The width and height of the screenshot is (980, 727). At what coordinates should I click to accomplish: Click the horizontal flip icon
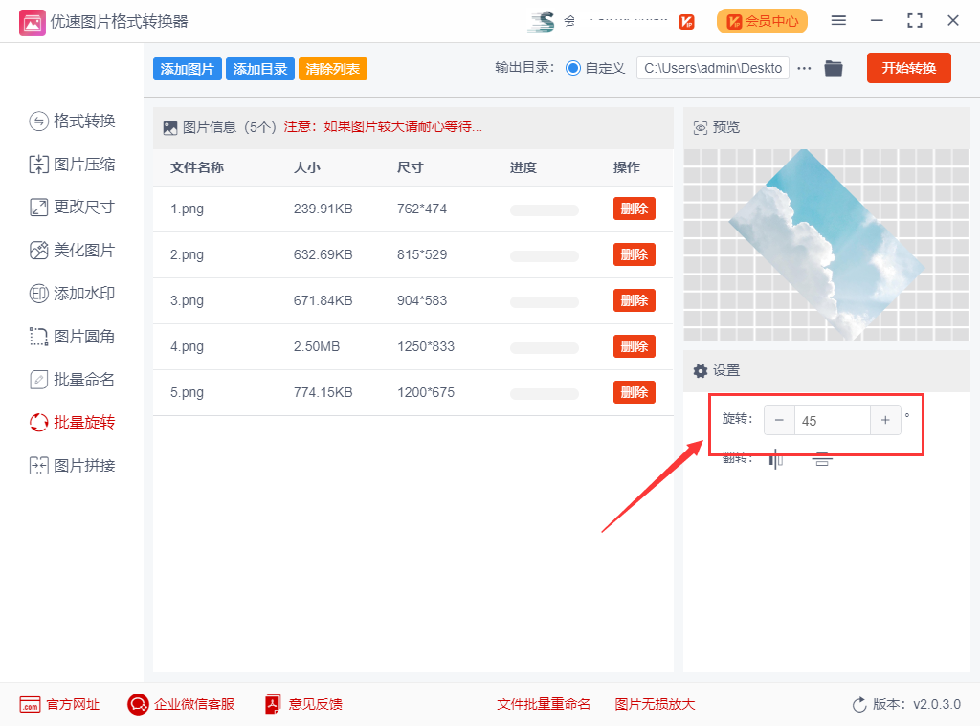pos(776,459)
